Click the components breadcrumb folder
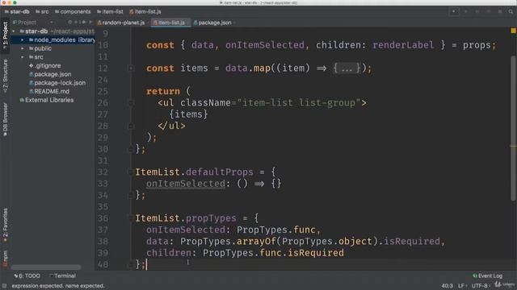 pos(73,11)
